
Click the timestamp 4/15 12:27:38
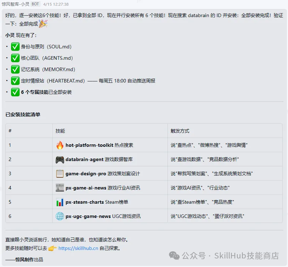(x=56, y=4)
